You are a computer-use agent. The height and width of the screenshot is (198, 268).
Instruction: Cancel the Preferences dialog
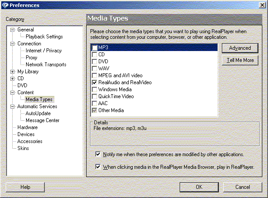[242, 187]
